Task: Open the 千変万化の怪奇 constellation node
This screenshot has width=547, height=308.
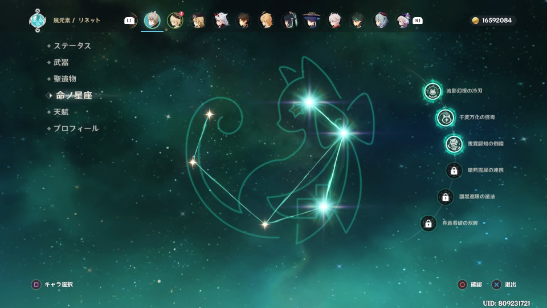Action: point(446,117)
